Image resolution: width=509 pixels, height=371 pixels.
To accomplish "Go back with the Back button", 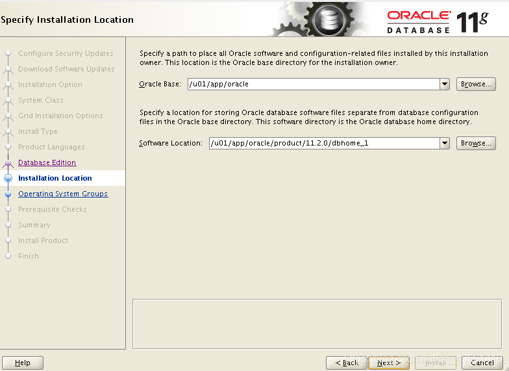I will tap(347, 363).
